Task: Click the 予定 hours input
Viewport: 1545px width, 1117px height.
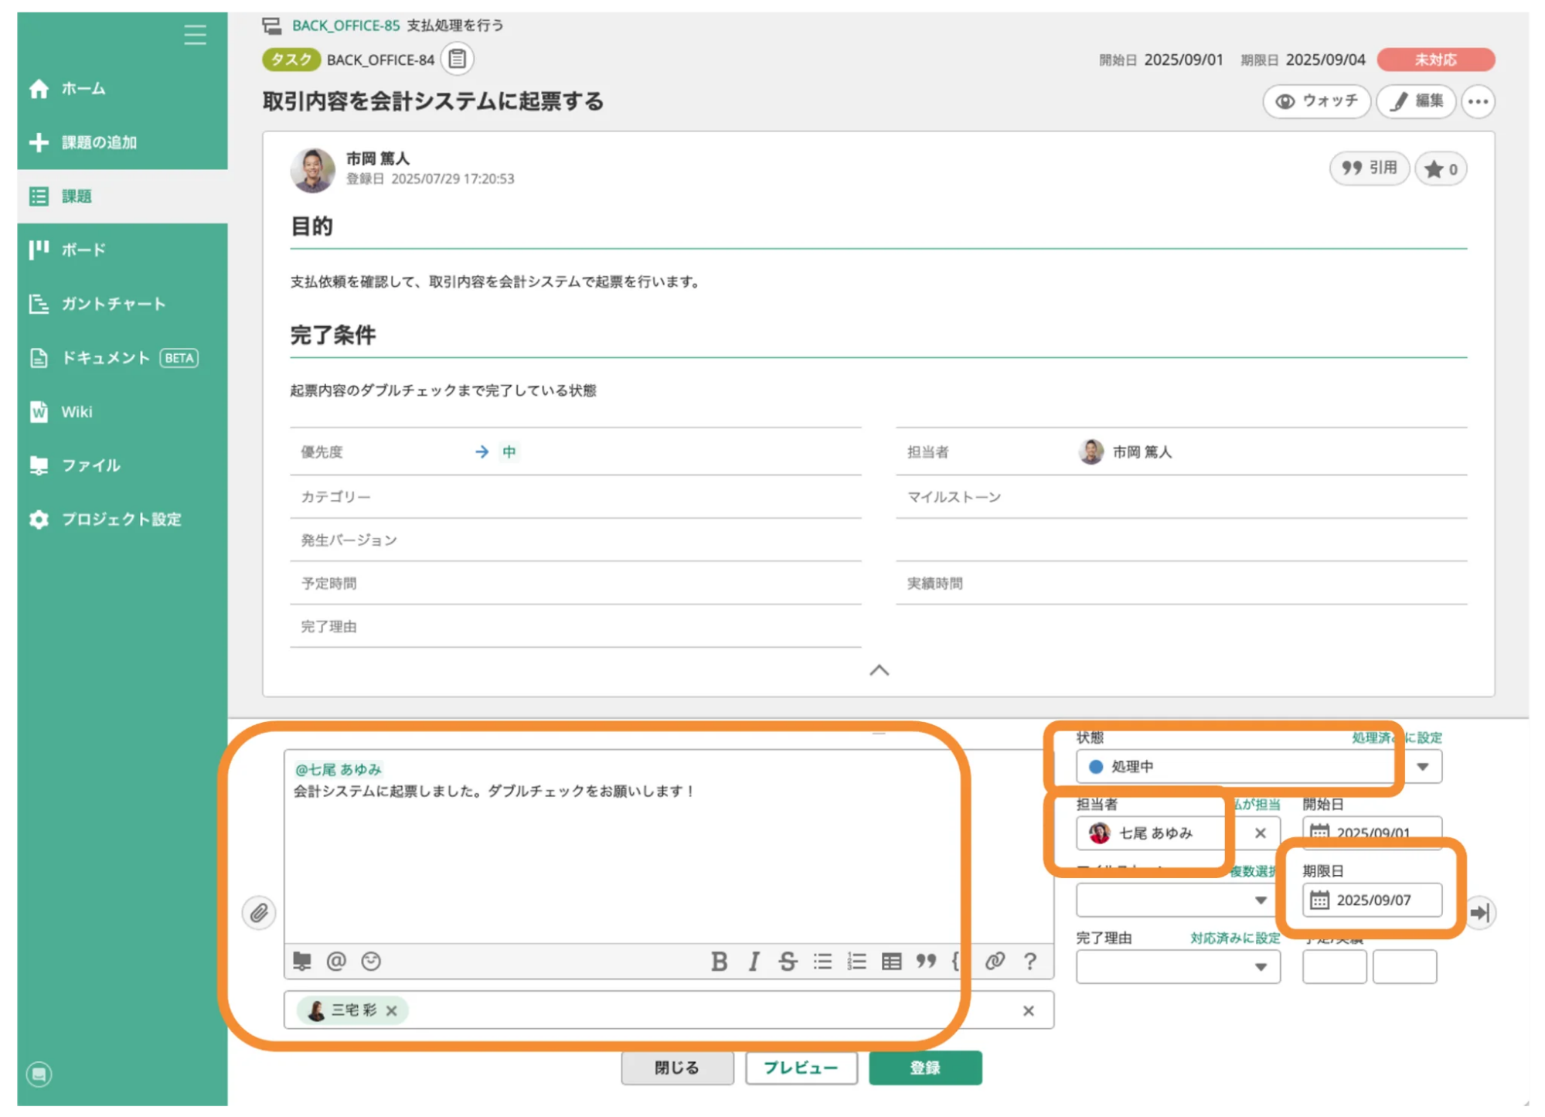Action: coord(1334,967)
